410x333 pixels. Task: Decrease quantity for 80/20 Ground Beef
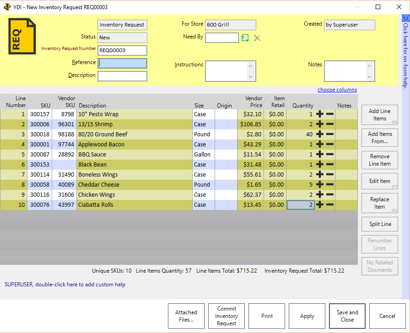pos(329,134)
